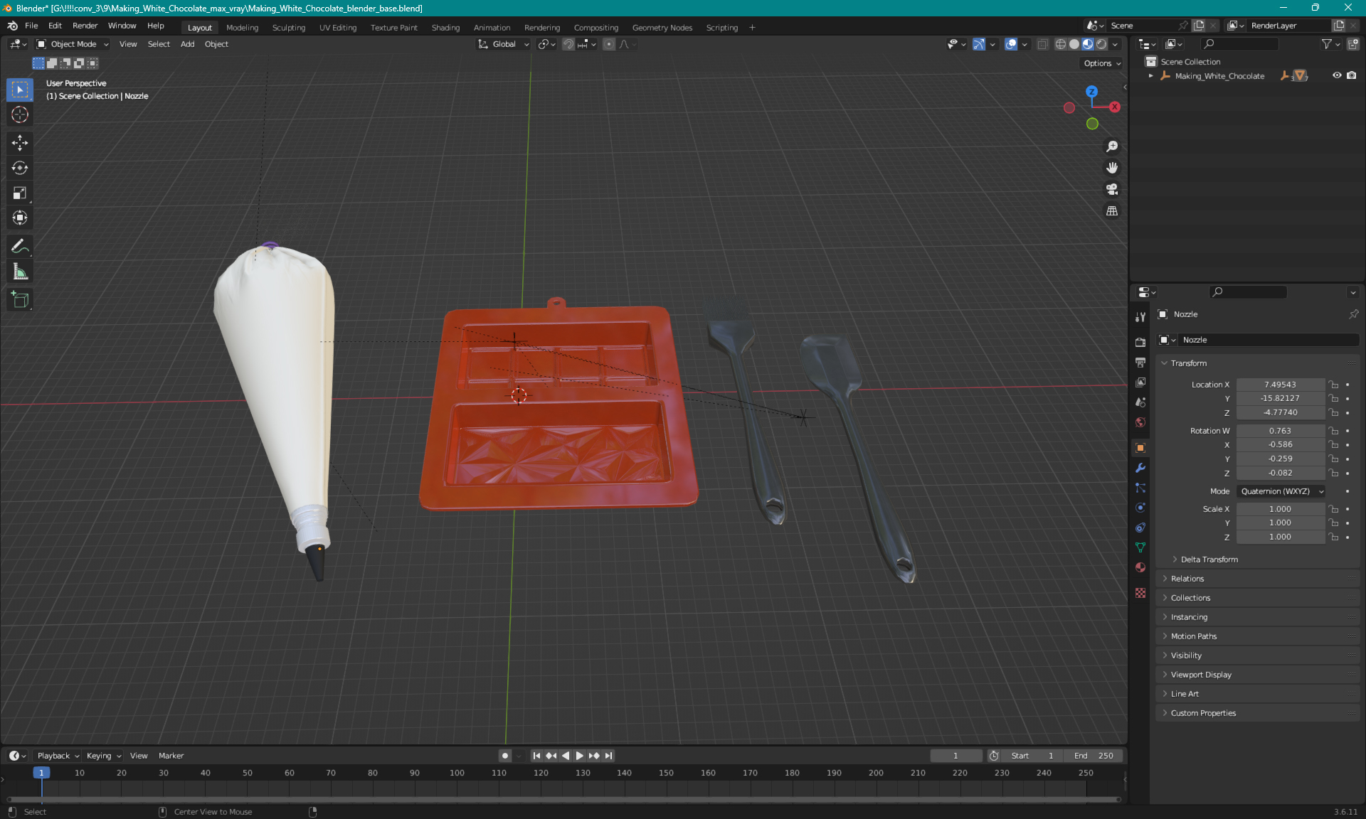Open the Render properties tab
Viewport: 1366px width, 819px height.
point(1140,342)
